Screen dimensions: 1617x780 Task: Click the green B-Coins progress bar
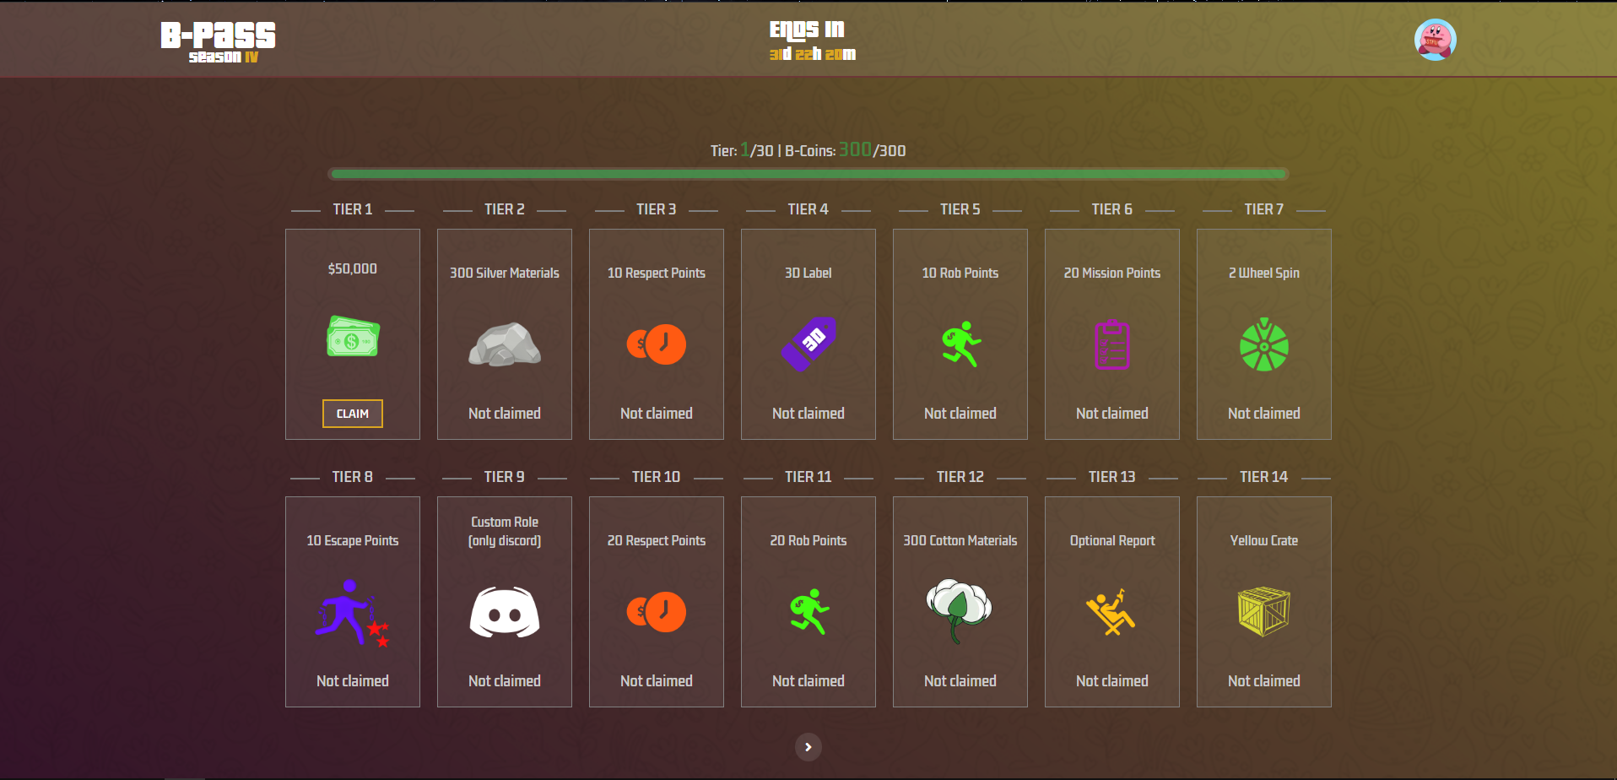808,174
